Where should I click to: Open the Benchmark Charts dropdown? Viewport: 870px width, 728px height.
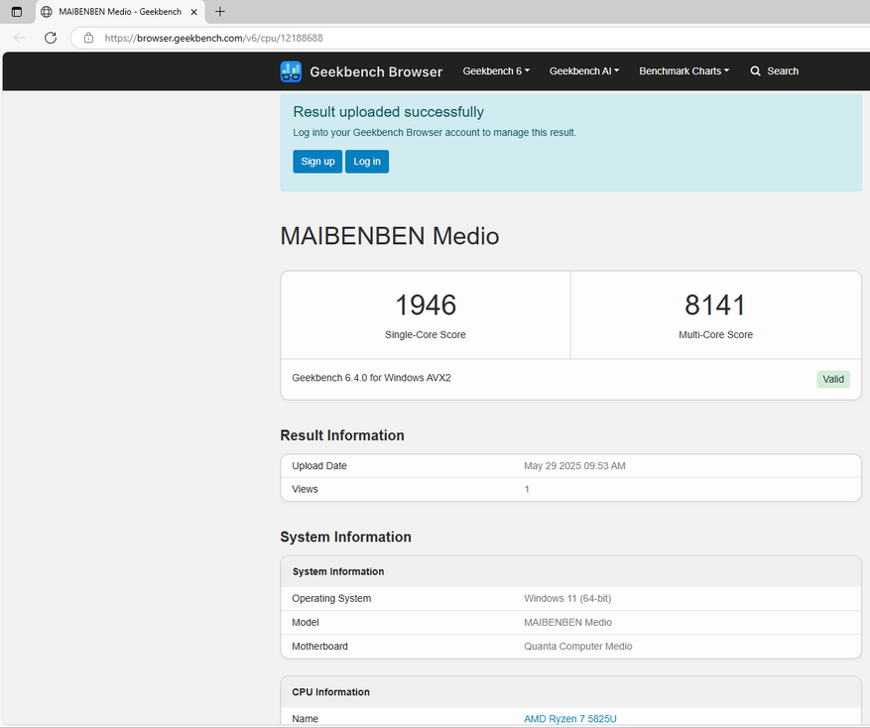click(x=684, y=71)
